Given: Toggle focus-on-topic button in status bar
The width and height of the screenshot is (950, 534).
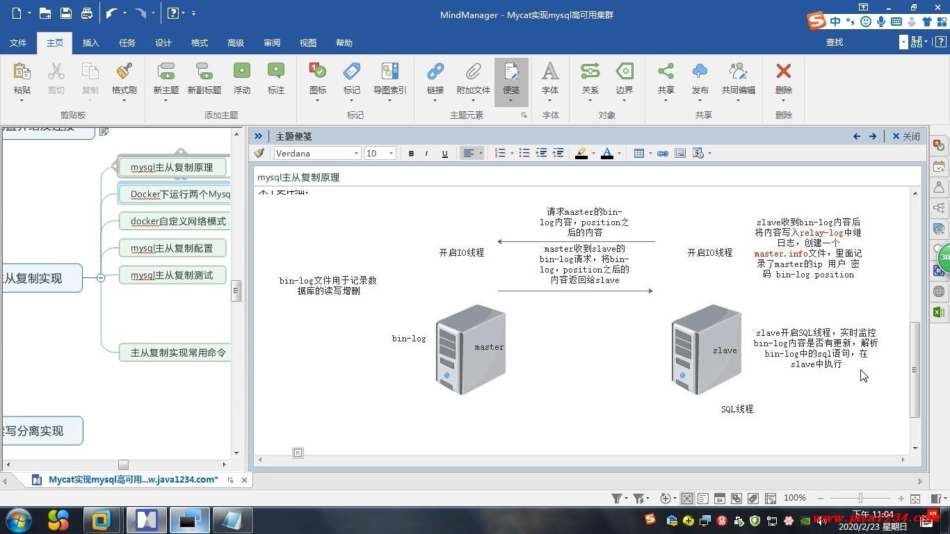Looking at the screenshot, I should (687, 499).
